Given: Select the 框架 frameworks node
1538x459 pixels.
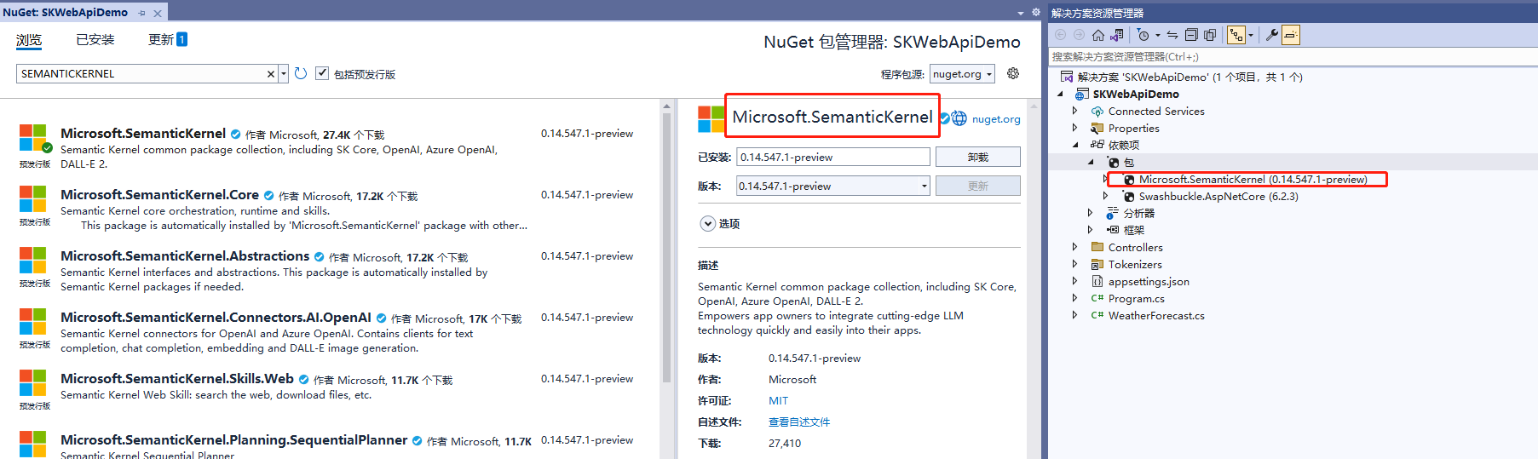Looking at the screenshot, I should (1133, 231).
